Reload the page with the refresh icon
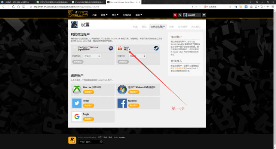 (13, 7)
